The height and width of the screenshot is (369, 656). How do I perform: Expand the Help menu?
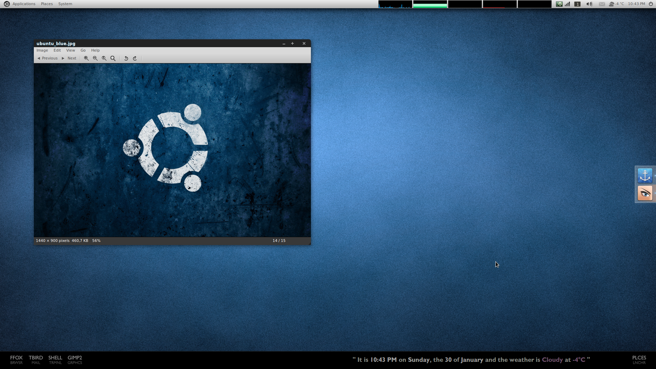(x=95, y=50)
